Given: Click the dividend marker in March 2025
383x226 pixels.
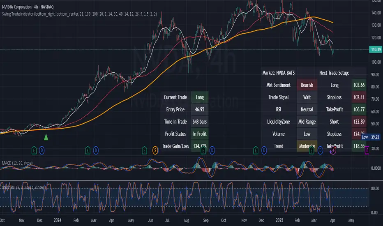Looking at the screenshot, I should click(x=320, y=150).
